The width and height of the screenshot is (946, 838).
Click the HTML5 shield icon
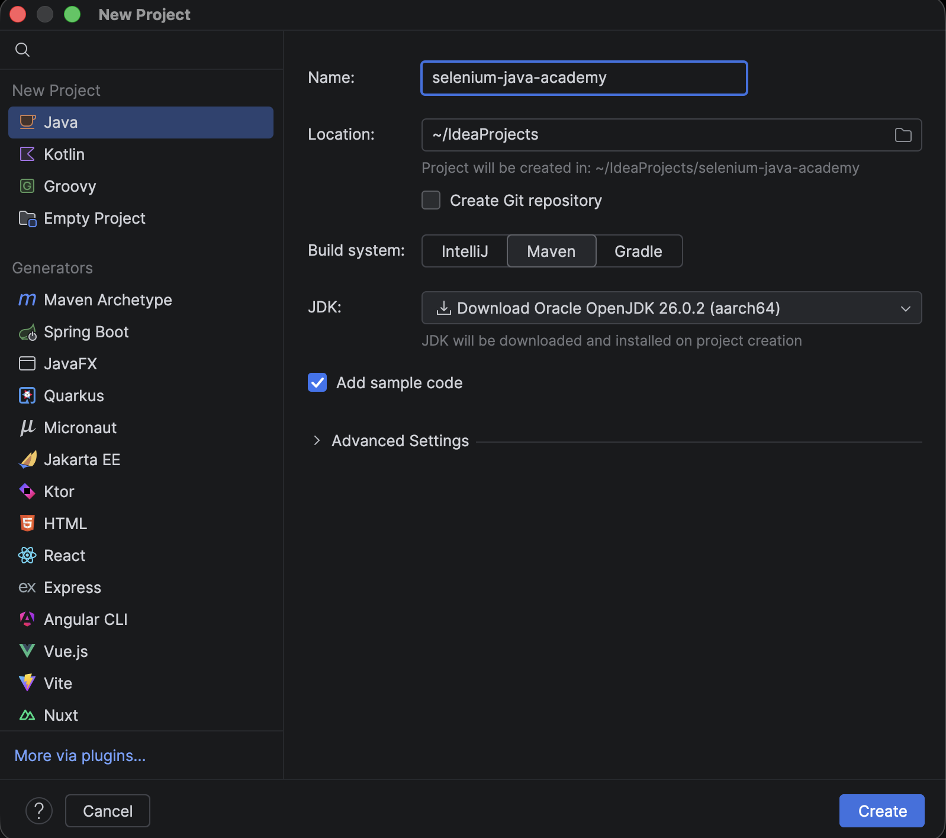pyautogui.click(x=27, y=523)
